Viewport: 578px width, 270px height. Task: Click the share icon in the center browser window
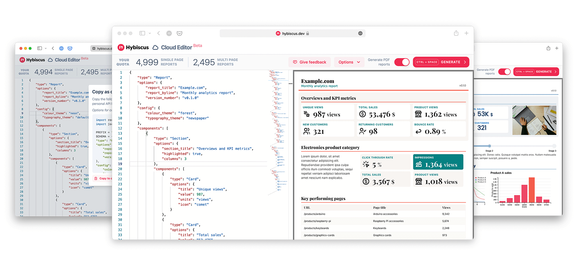(456, 33)
